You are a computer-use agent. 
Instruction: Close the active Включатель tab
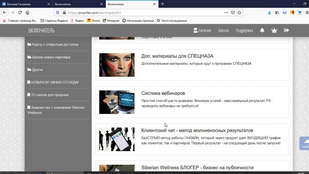tap(154, 4)
